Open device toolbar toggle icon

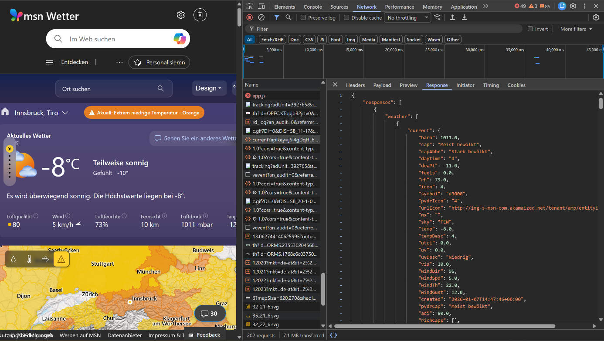point(261,7)
